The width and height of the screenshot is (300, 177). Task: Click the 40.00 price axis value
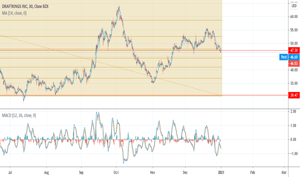point(294,70)
